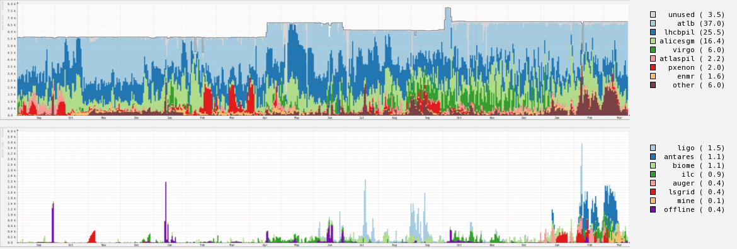Select the 'antares ( 1.1)' legend text

tap(694, 157)
